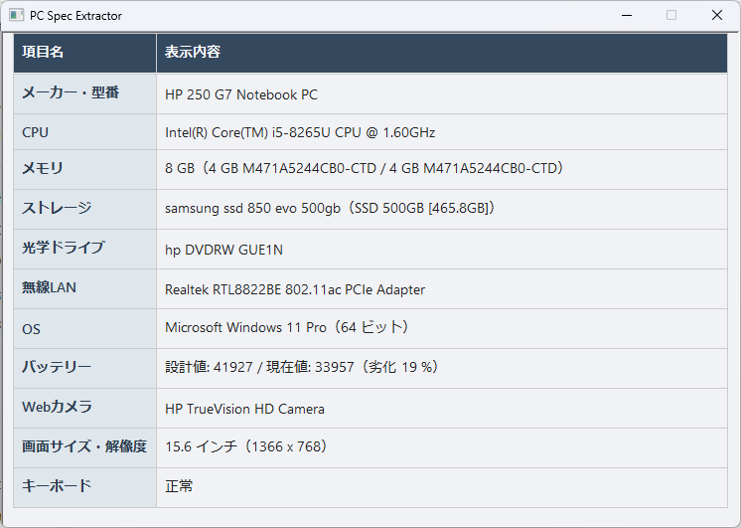Select the hp DVDRW GUE1N value
Image resolution: width=741 pixels, height=528 pixels.
click(x=224, y=250)
